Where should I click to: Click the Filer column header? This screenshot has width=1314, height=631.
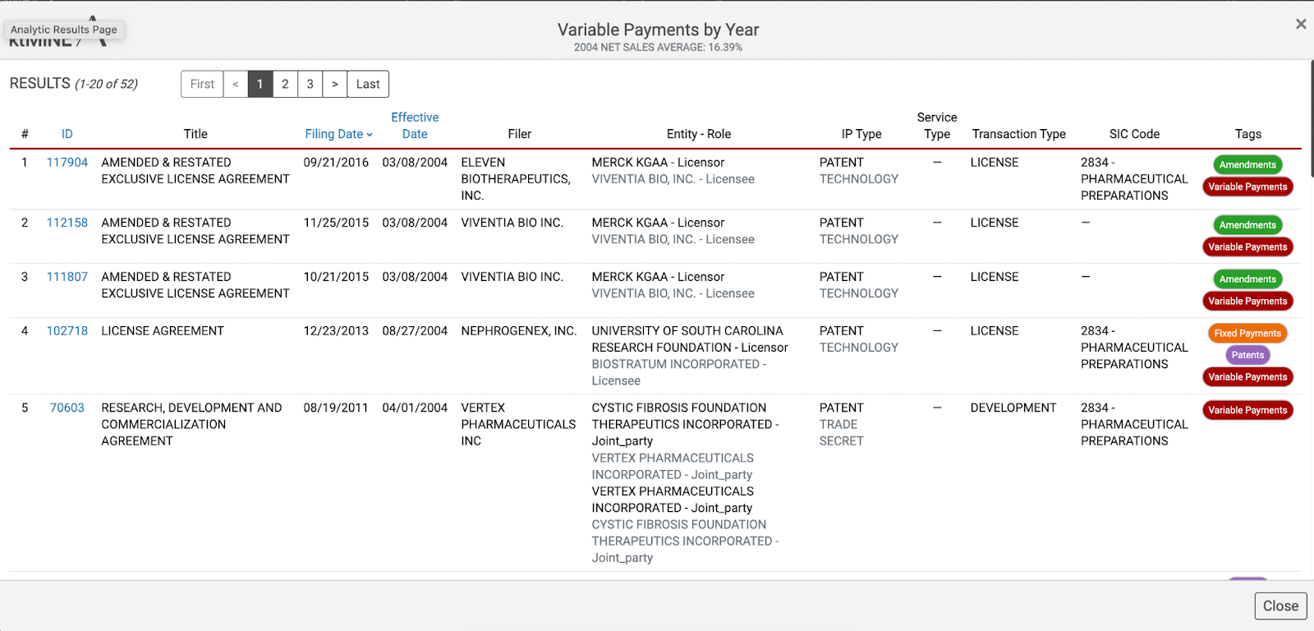[x=520, y=134]
